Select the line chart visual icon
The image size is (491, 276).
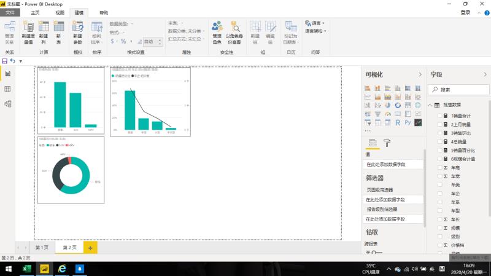click(x=368, y=97)
